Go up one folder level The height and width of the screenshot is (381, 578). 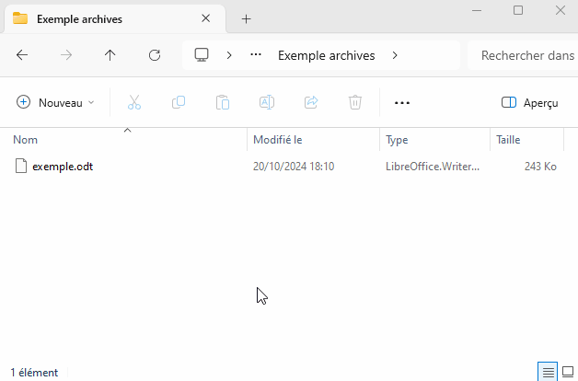110,55
